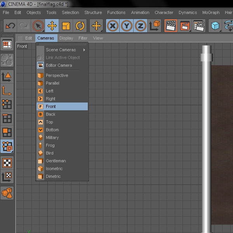
Task: Switch to Left camera view
Action: pyautogui.click(x=62, y=91)
